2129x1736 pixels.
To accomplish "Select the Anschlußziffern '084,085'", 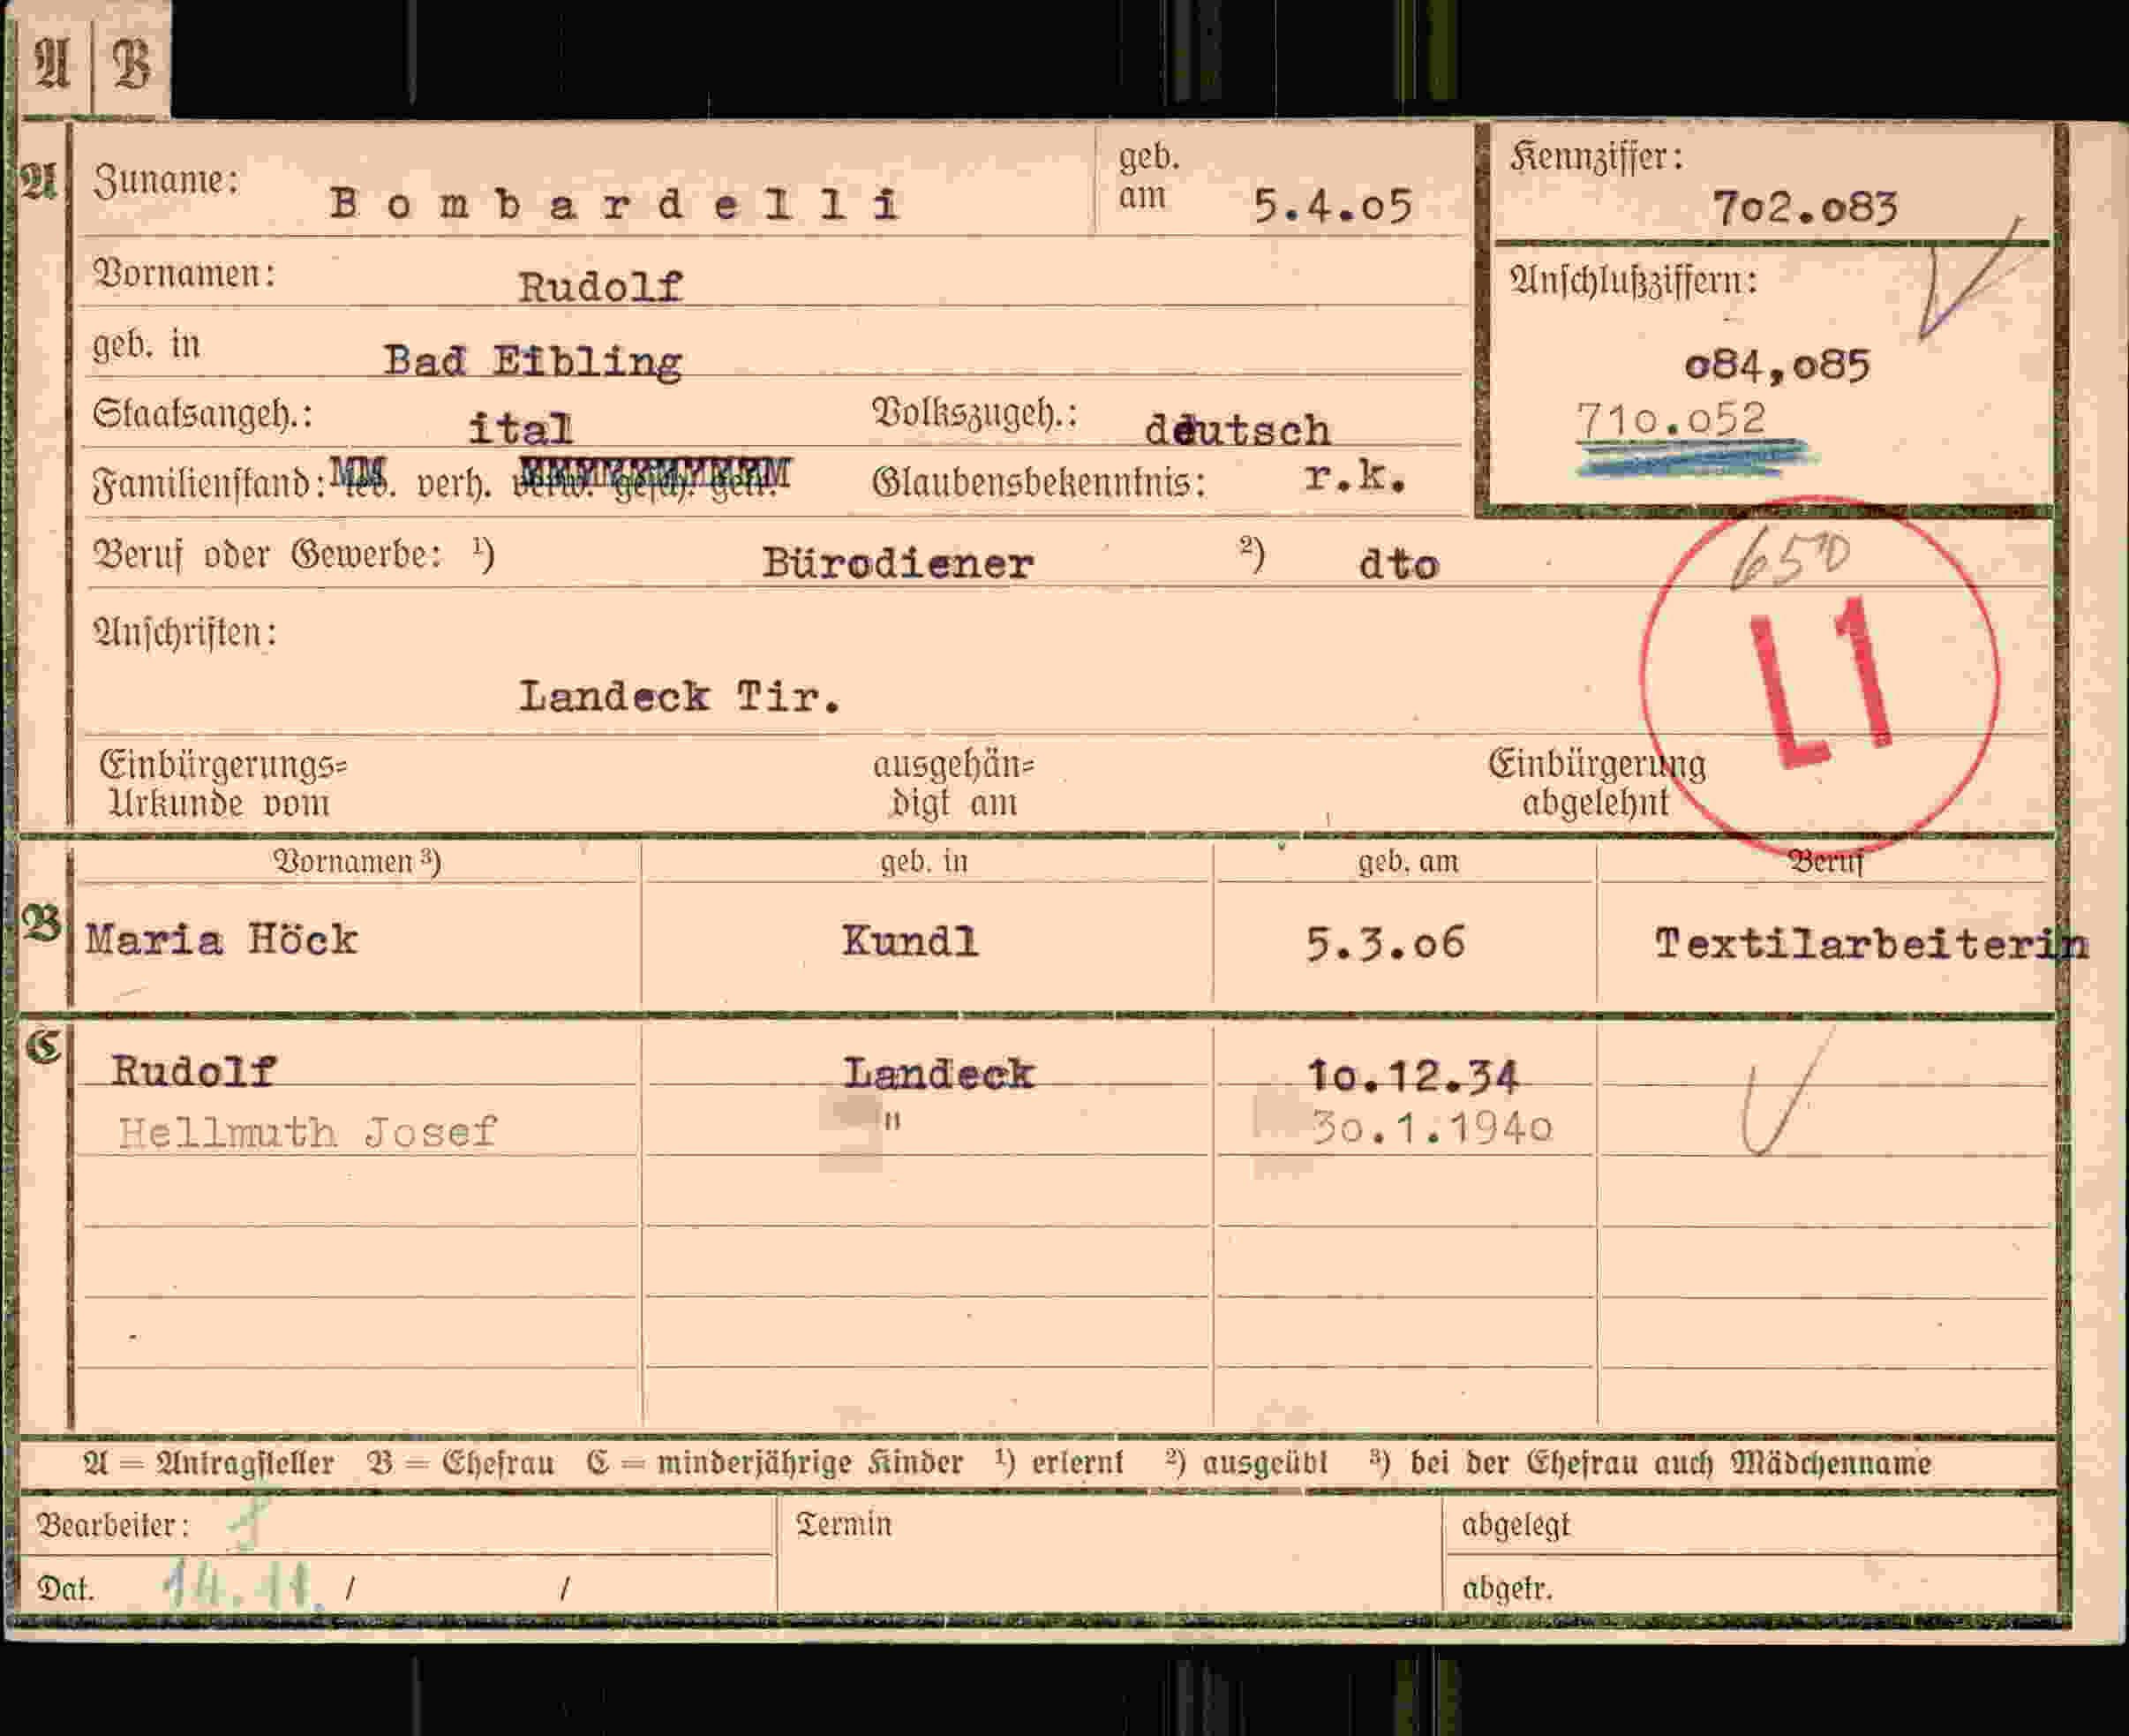I will point(1776,365).
